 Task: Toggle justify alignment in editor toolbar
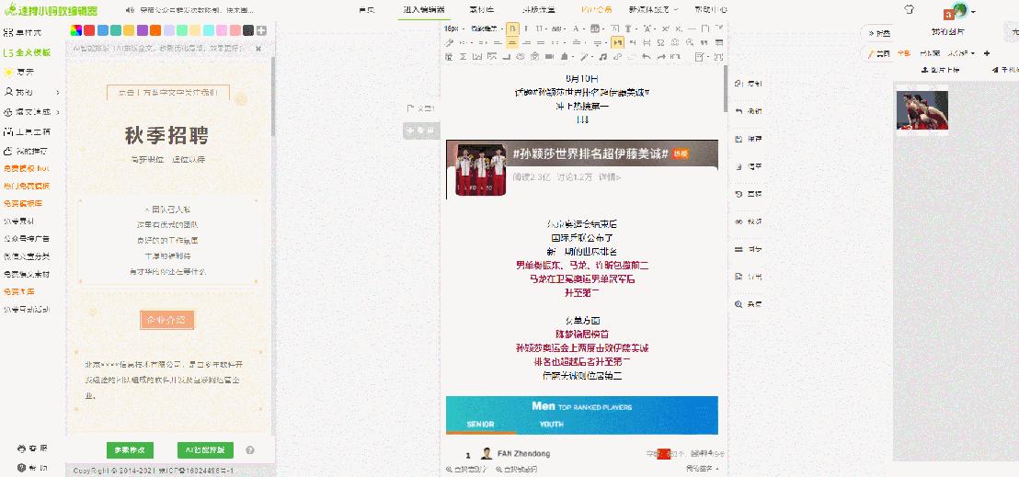pyautogui.click(x=541, y=42)
